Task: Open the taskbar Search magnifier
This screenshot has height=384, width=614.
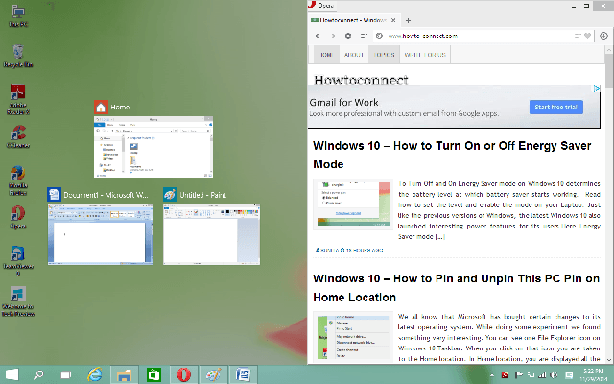Action: (38, 375)
